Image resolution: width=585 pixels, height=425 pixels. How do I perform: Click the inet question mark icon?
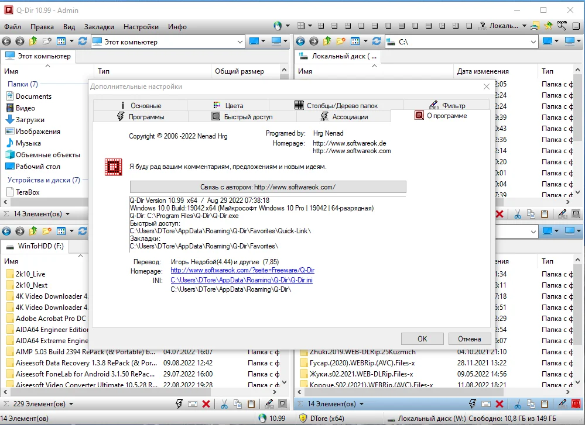(482, 26)
